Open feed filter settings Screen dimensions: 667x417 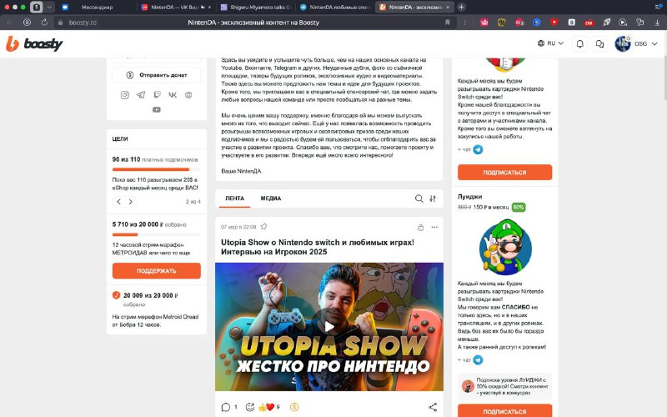tap(433, 198)
